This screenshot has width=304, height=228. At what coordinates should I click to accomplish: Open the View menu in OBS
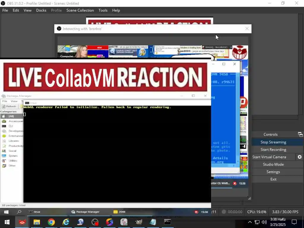click(28, 10)
